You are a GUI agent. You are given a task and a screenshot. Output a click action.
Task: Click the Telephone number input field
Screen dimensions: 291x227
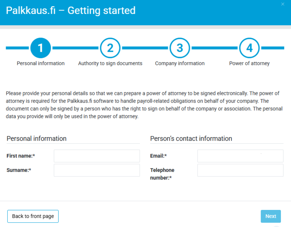(240, 170)
